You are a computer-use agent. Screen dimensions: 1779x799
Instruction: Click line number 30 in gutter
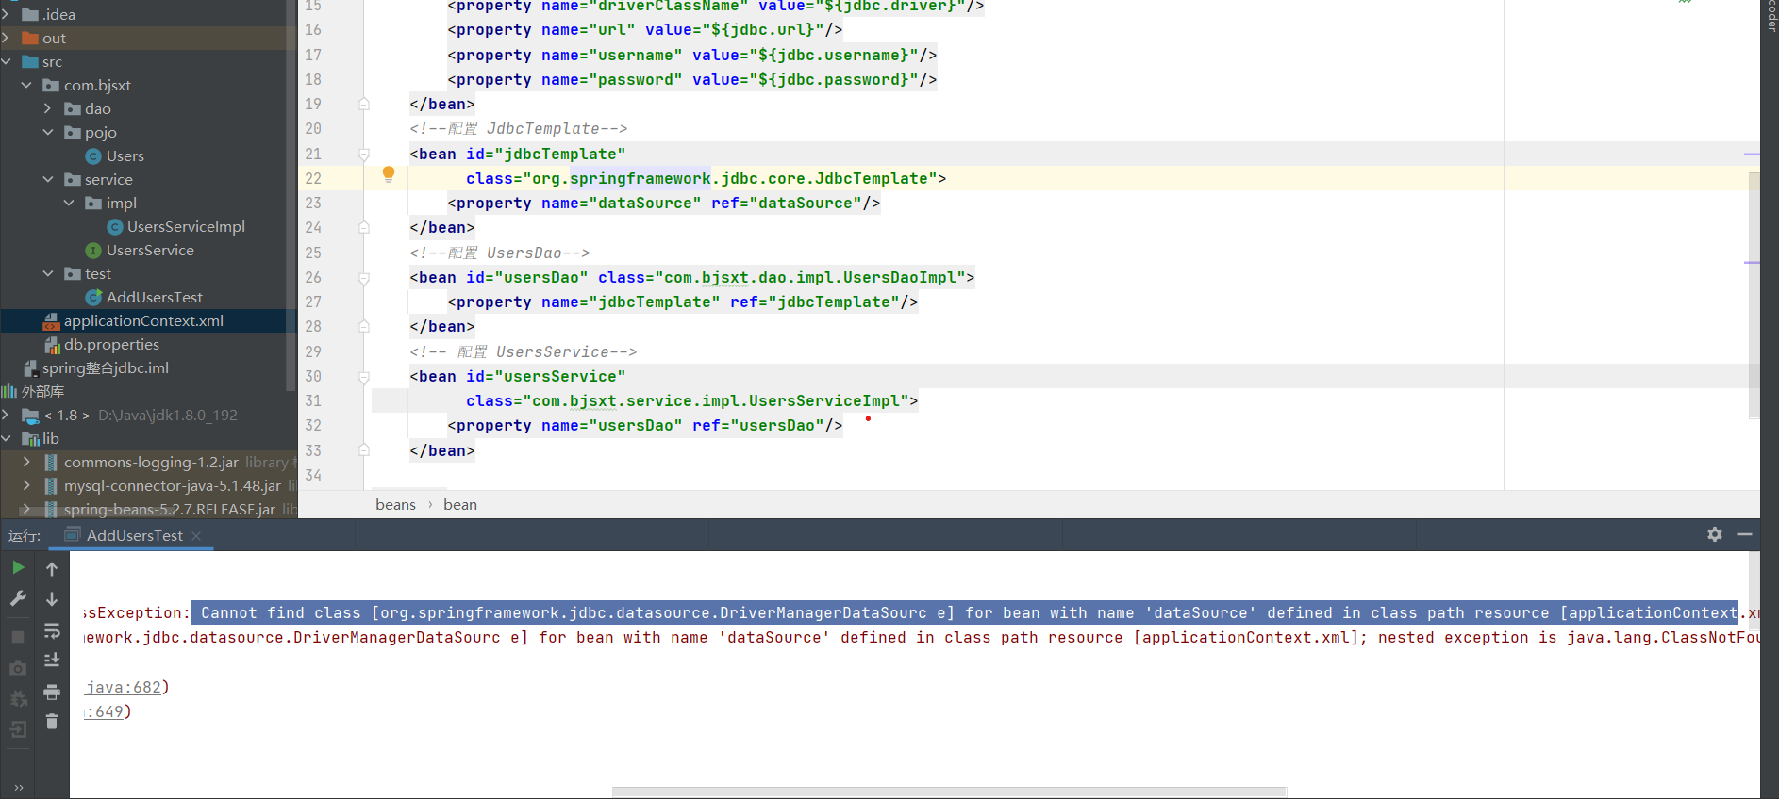313,376
